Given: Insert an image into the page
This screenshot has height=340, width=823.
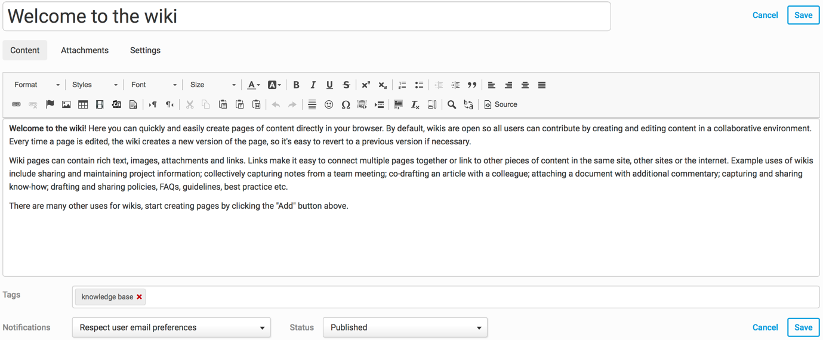Looking at the screenshot, I should coord(66,104).
